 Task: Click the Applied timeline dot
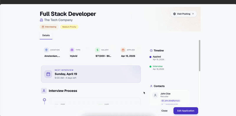pos(150,57)
